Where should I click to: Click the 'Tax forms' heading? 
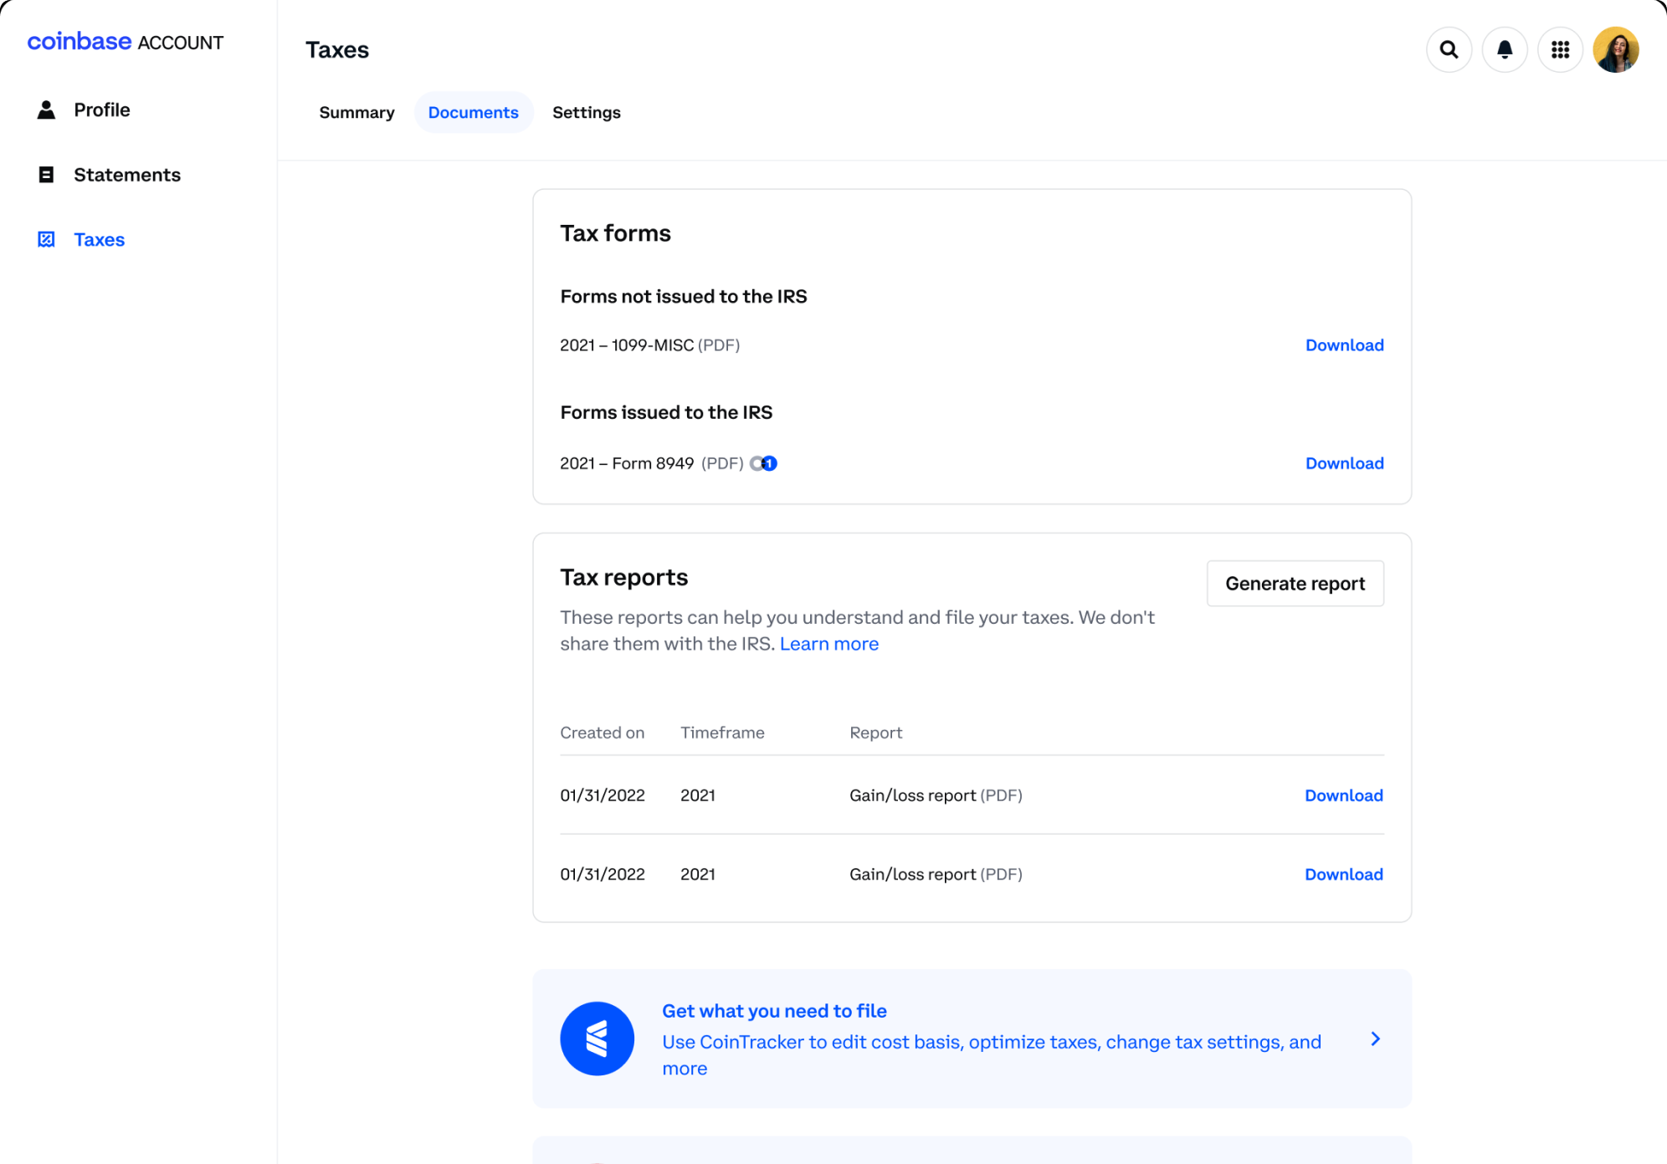(x=615, y=233)
